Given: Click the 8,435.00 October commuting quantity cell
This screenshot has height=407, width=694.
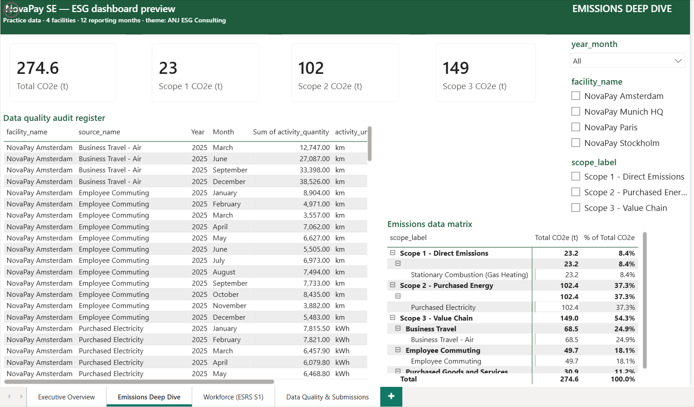Looking at the screenshot, I should point(316,294).
